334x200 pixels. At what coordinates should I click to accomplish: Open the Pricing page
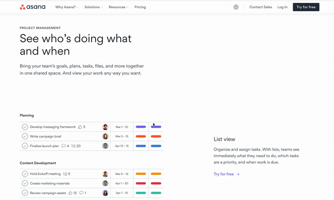pos(140,7)
